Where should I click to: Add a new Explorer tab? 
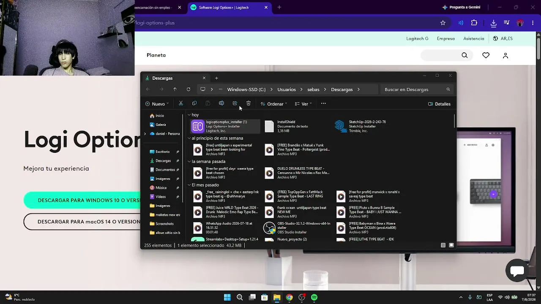pyautogui.click(x=216, y=78)
